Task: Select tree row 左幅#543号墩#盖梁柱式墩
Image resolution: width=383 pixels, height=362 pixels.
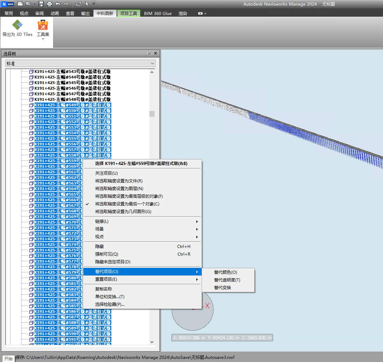Action: 73,71
